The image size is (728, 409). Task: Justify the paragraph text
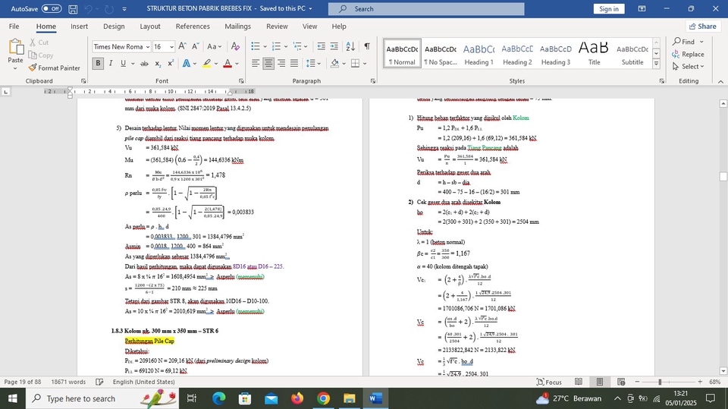pos(294,63)
